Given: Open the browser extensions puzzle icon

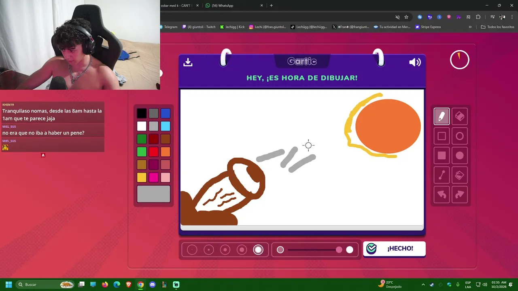Looking at the screenshot, I should (478, 17).
